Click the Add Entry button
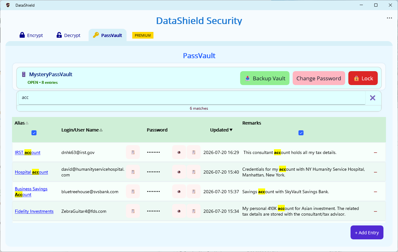This screenshot has width=398, height=252. pos(367,232)
